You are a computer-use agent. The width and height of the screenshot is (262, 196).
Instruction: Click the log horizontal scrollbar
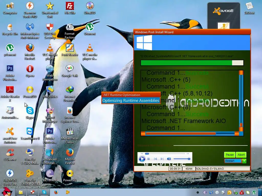tap(190, 133)
